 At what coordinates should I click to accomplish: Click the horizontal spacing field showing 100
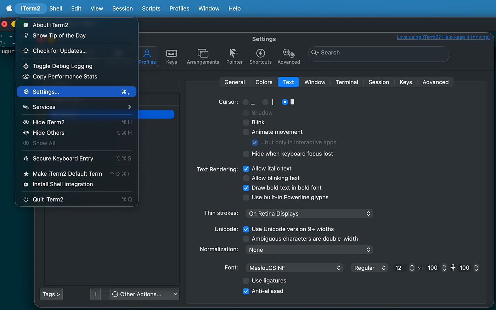(x=433, y=268)
